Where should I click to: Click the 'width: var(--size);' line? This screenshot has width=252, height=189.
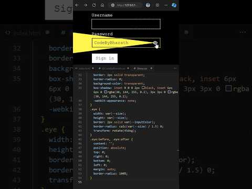coord(110,113)
